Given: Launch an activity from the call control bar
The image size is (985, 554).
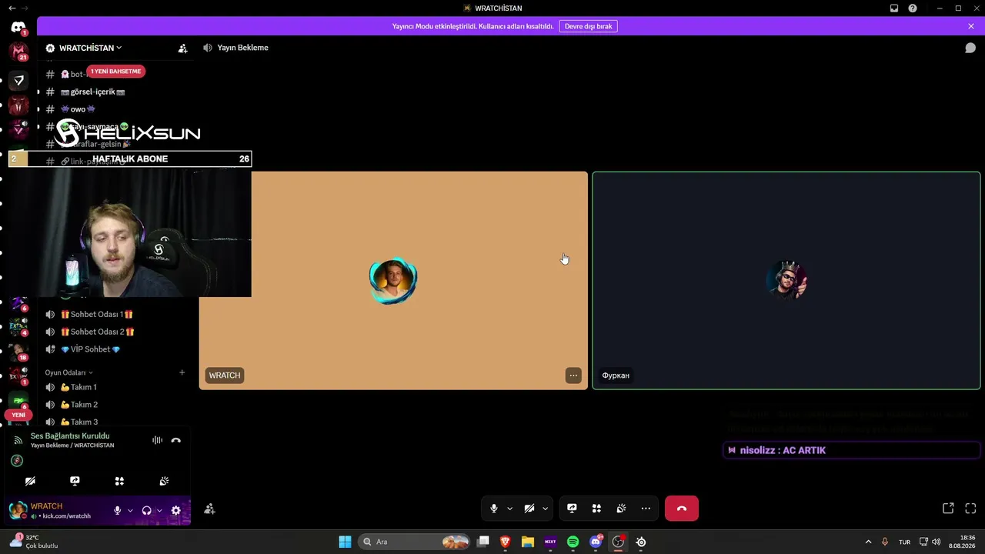Looking at the screenshot, I should 596,509.
